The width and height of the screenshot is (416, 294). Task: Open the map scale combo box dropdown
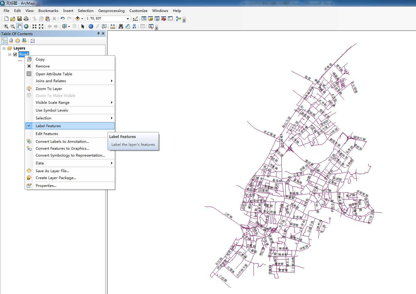click(x=128, y=19)
